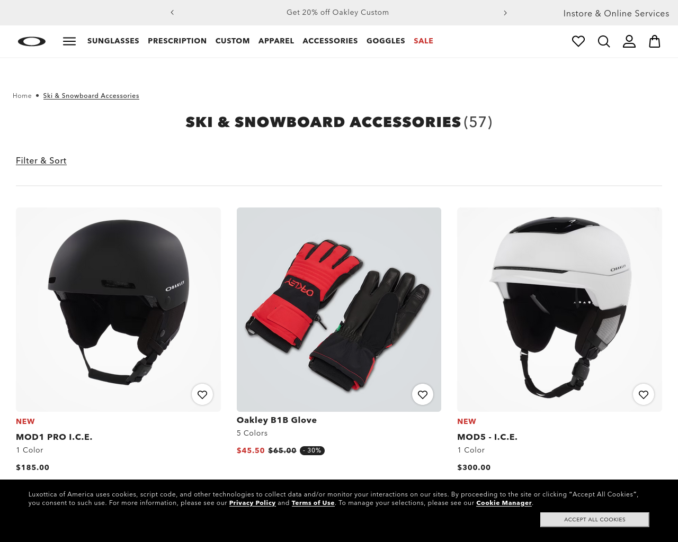The height and width of the screenshot is (542, 678).
Task: Open the Cookie Manager link
Action: click(504, 503)
